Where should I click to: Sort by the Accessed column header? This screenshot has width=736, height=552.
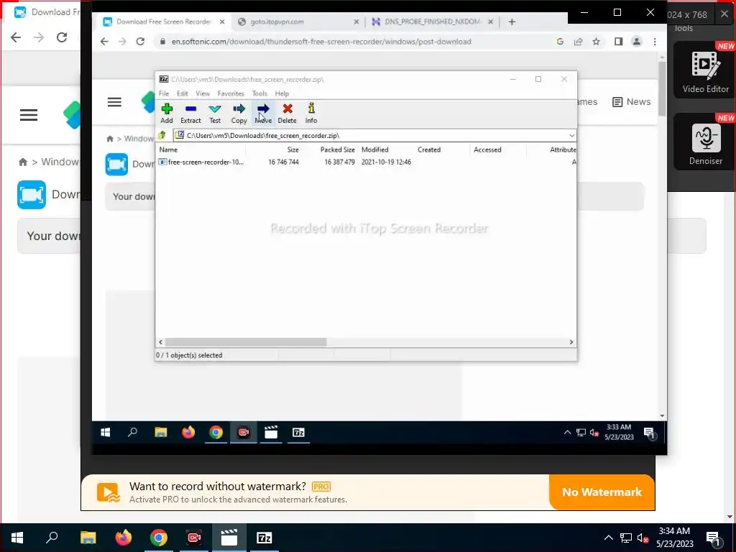tap(487, 149)
